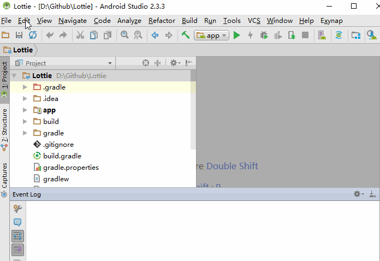Viewport: 380px width, 261px height.
Task: Expand the .idea folder
Action: [x=25, y=99]
